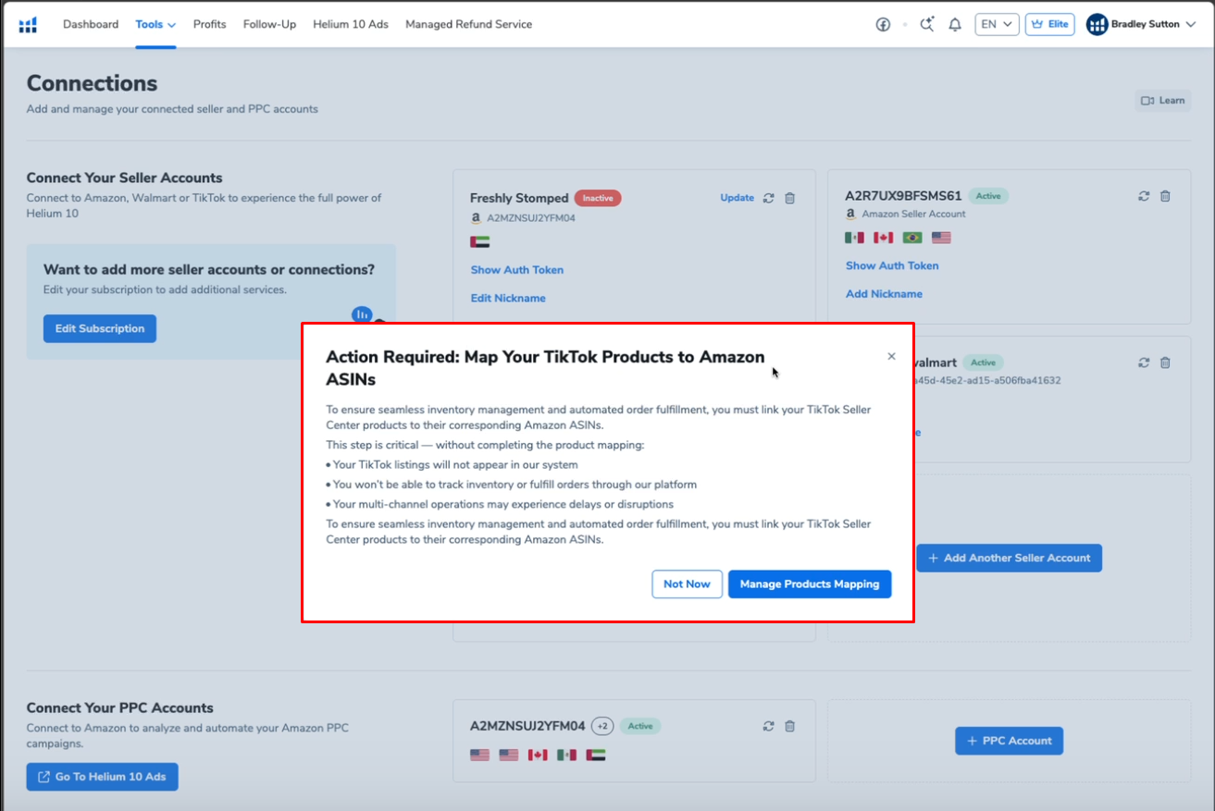This screenshot has width=1215, height=811.
Task: Dismiss dialog with Not Now
Action: coord(687,584)
